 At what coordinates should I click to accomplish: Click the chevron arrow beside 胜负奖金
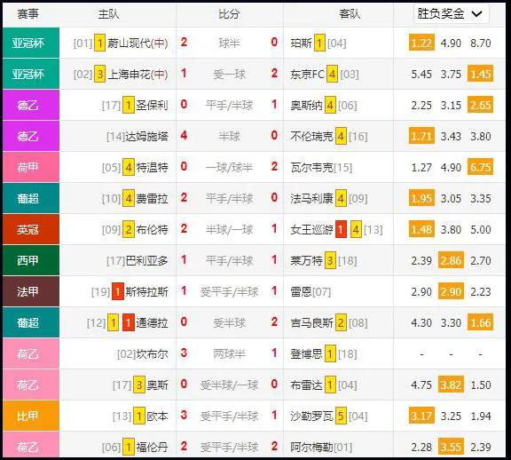(476, 13)
